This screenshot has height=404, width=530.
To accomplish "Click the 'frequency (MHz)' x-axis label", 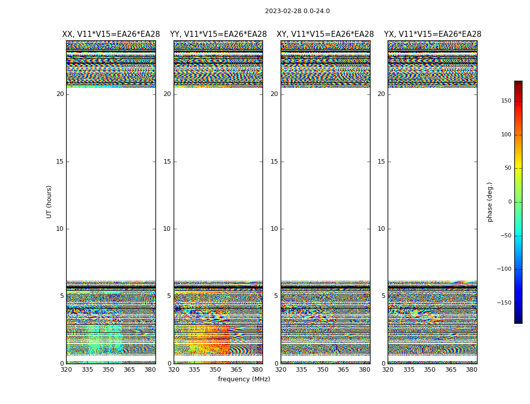I will [244, 379].
